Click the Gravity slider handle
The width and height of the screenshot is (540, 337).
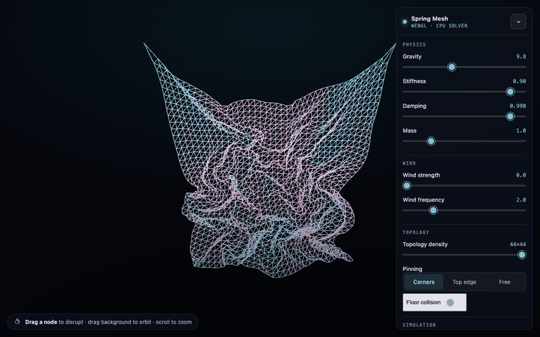pos(451,67)
